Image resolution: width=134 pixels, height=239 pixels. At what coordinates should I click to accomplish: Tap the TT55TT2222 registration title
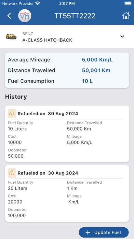pos(75,16)
